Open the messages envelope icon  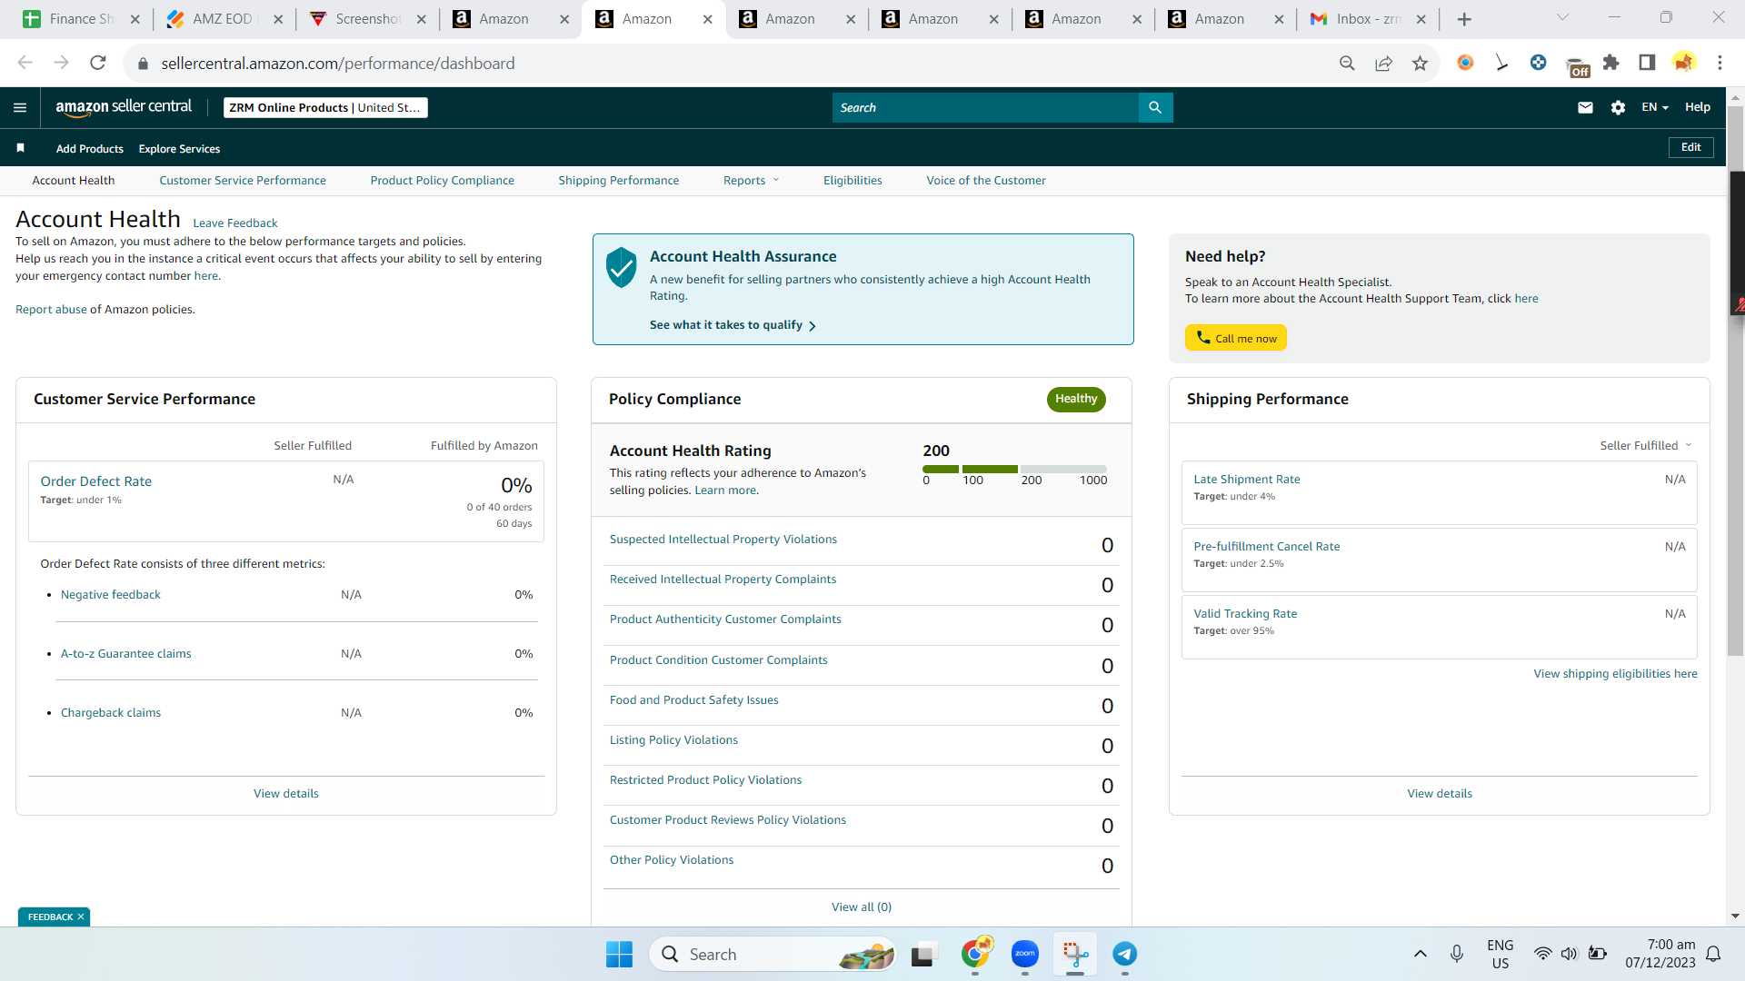(x=1585, y=107)
